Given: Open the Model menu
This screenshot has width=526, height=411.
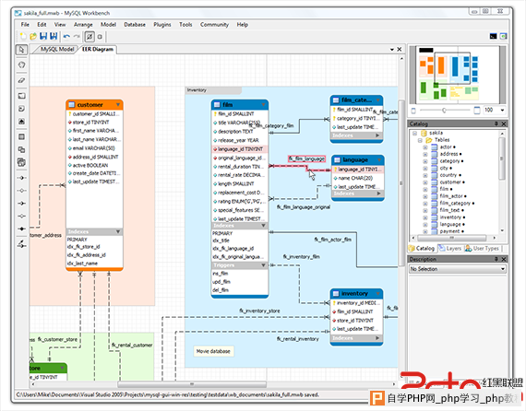Looking at the screenshot, I should 108,25.
